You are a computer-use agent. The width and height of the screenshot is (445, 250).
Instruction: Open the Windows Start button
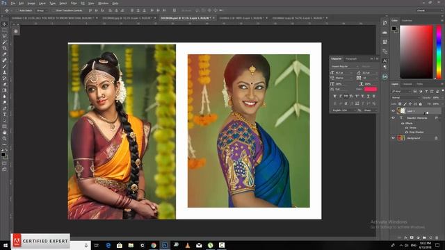click(x=5, y=245)
